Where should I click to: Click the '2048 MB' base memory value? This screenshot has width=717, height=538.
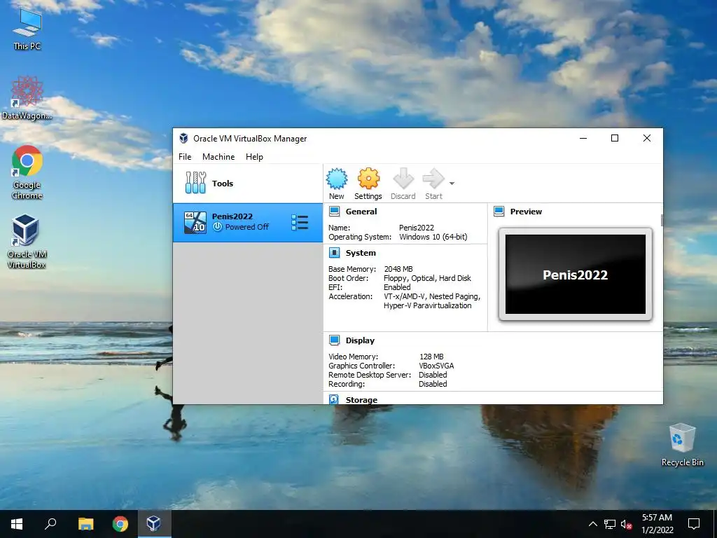pos(398,269)
